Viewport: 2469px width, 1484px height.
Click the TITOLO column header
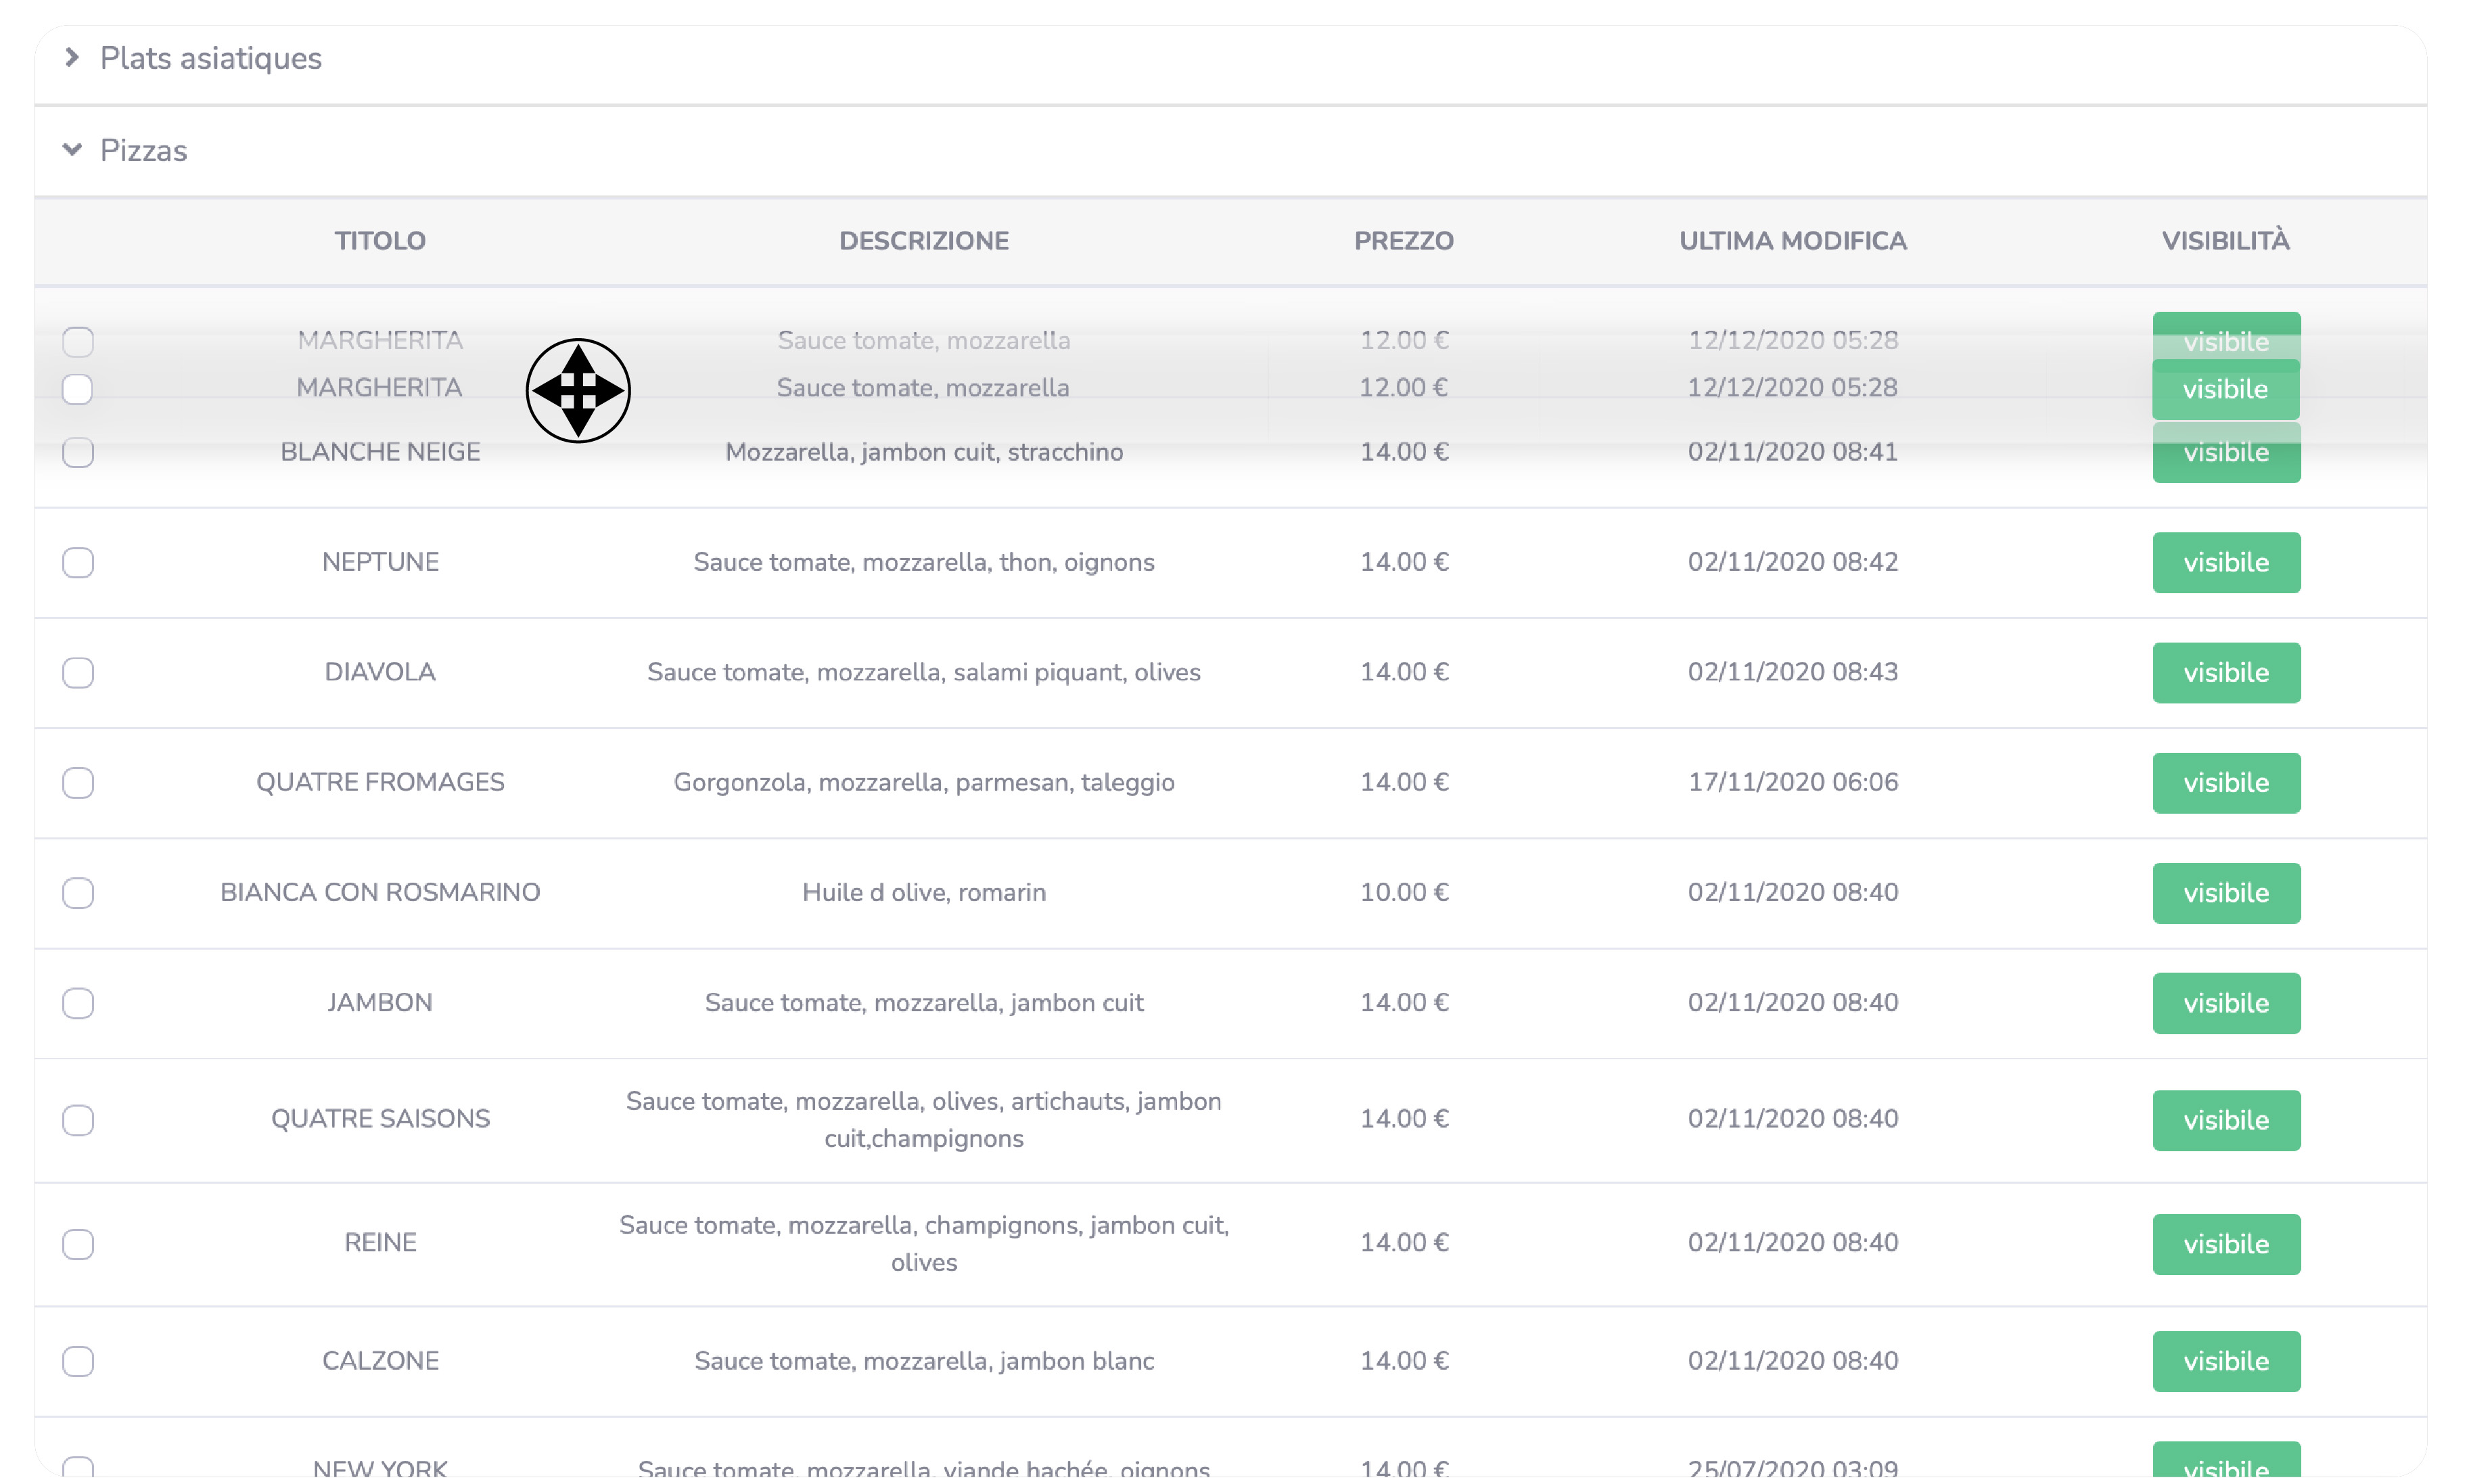tap(380, 240)
